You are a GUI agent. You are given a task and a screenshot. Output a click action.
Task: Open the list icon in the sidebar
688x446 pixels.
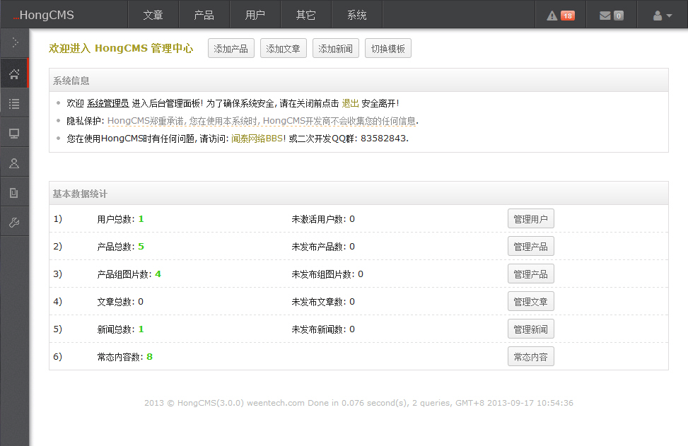(x=14, y=104)
